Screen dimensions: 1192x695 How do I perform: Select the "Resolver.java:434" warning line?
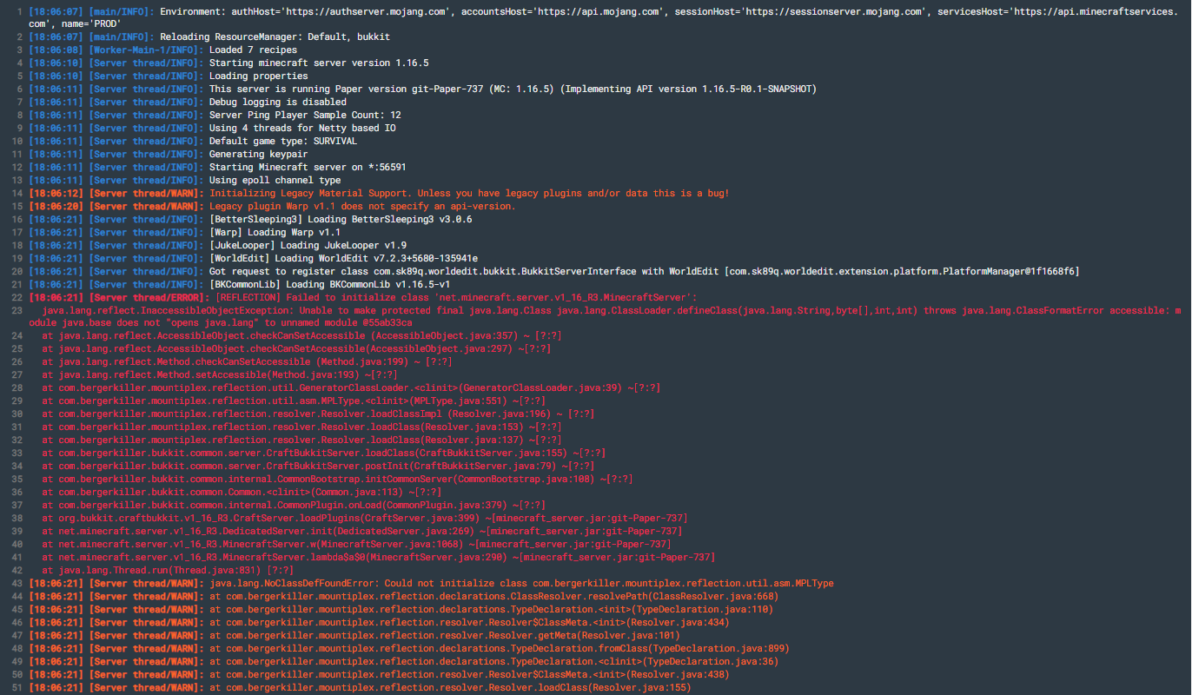click(469, 624)
